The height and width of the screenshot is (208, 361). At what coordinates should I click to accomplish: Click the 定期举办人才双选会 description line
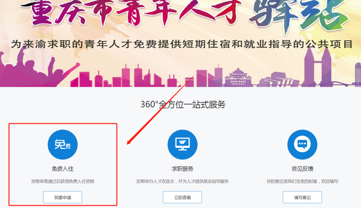point(183,181)
